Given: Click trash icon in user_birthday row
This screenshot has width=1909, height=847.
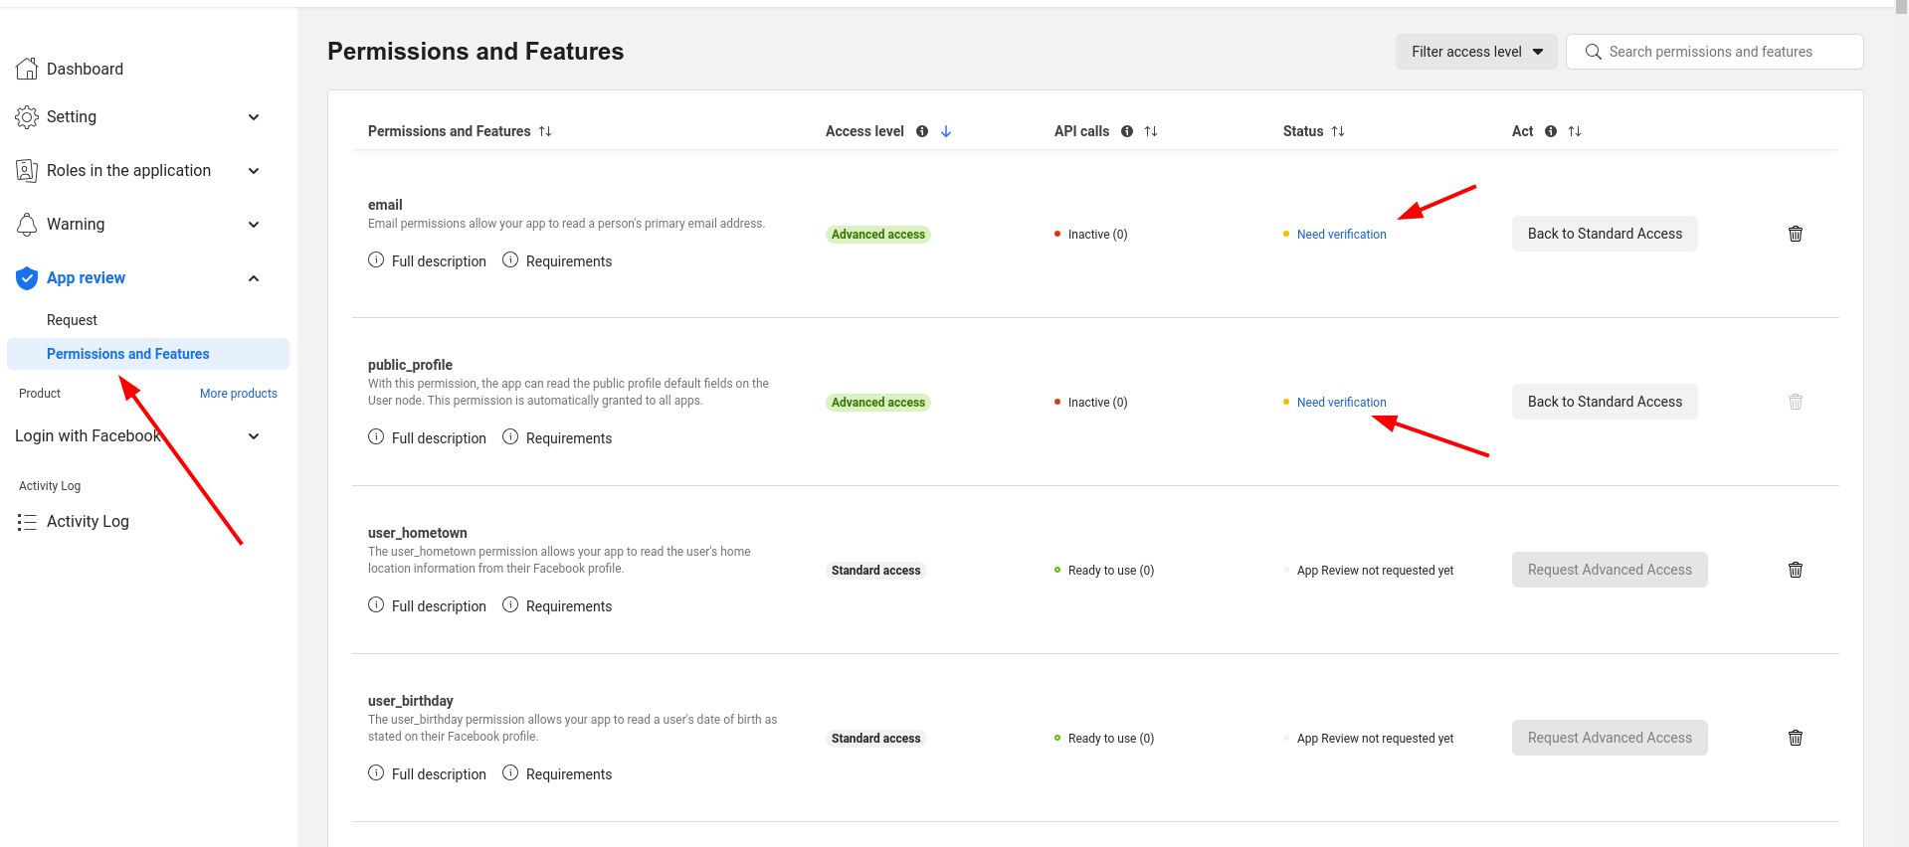Looking at the screenshot, I should (1795, 738).
